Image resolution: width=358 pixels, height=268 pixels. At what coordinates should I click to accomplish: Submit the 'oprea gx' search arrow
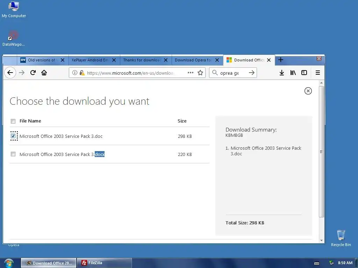[x=252, y=73]
